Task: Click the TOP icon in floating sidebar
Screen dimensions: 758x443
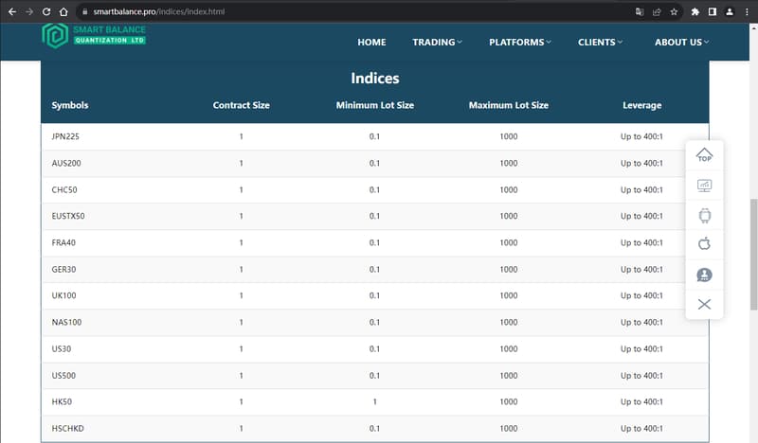Action: (704, 155)
